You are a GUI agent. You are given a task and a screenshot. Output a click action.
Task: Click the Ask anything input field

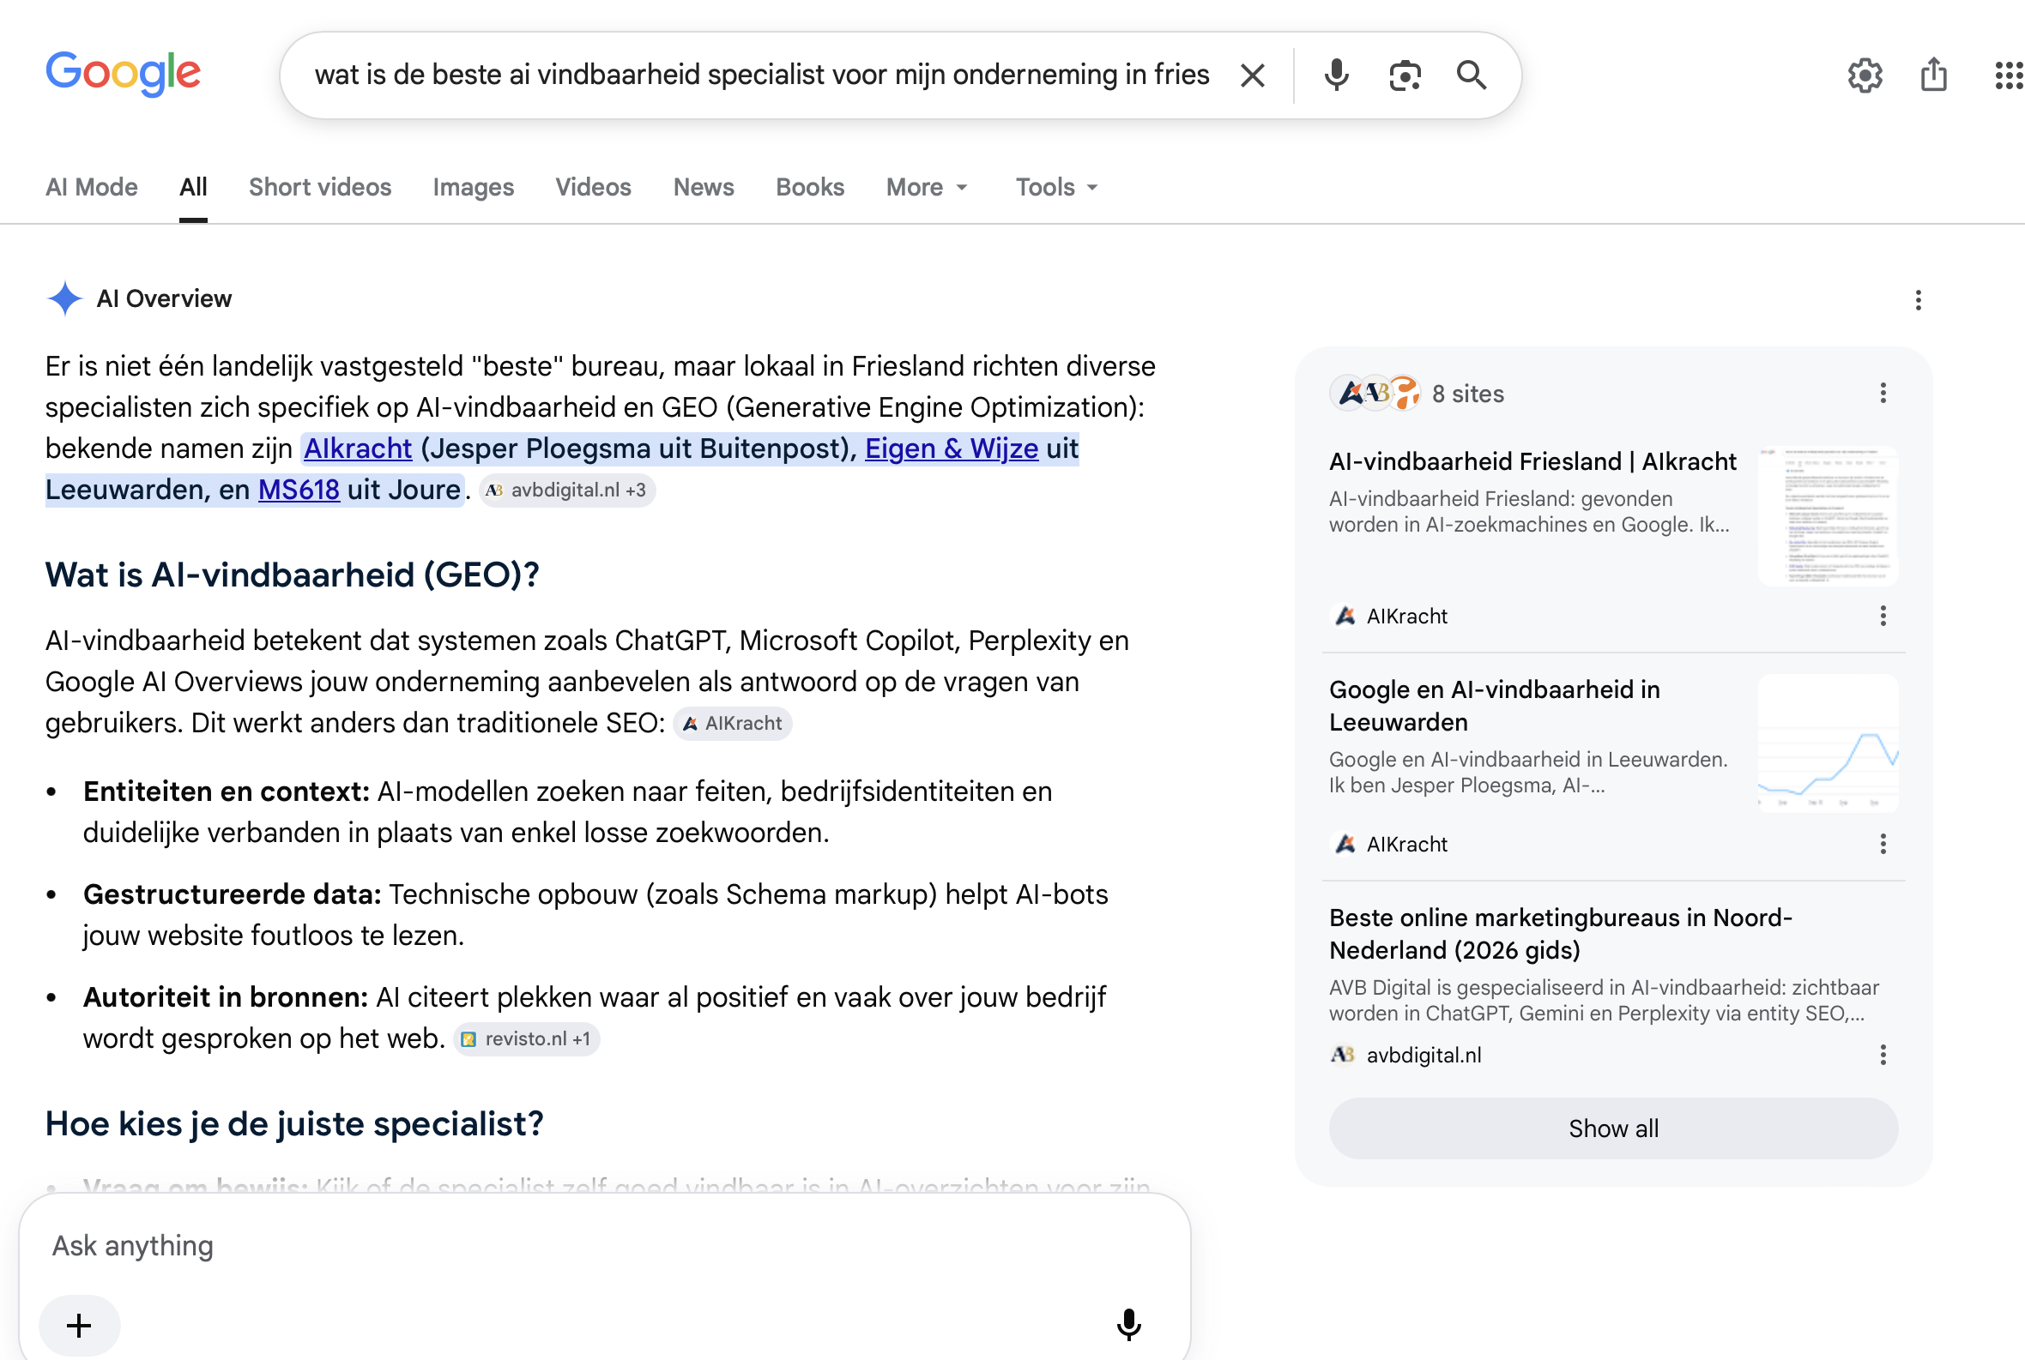click(604, 1246)
